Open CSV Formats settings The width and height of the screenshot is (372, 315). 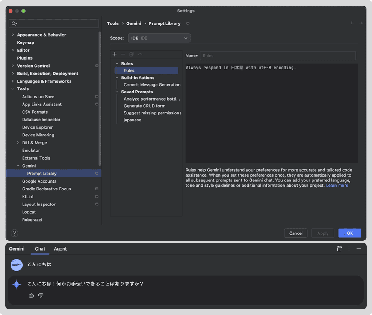click(x=35, y=112)
